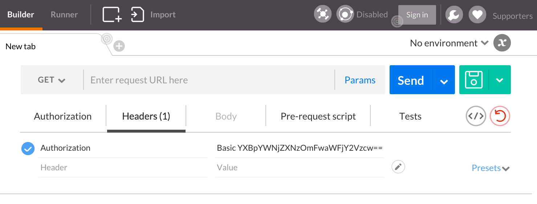The width and height of the screenshot is (537, 204).
Task: Open the Presets dropdown
Action: pyautogui.click(x=491, y=168)
